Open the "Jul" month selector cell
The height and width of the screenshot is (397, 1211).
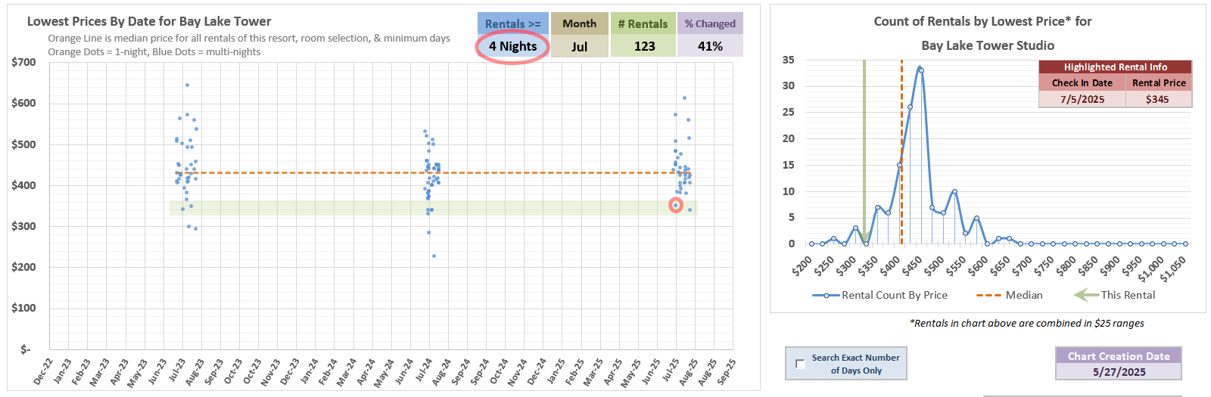pos(579,46)
